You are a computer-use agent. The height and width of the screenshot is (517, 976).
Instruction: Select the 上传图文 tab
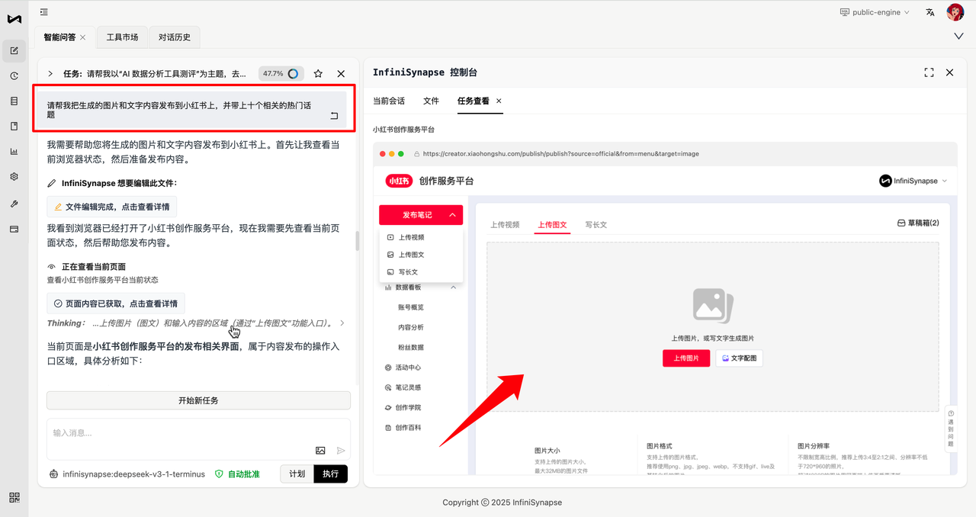click(552, 225)
